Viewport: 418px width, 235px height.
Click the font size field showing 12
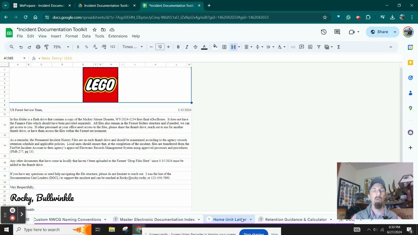pos(160,47)
